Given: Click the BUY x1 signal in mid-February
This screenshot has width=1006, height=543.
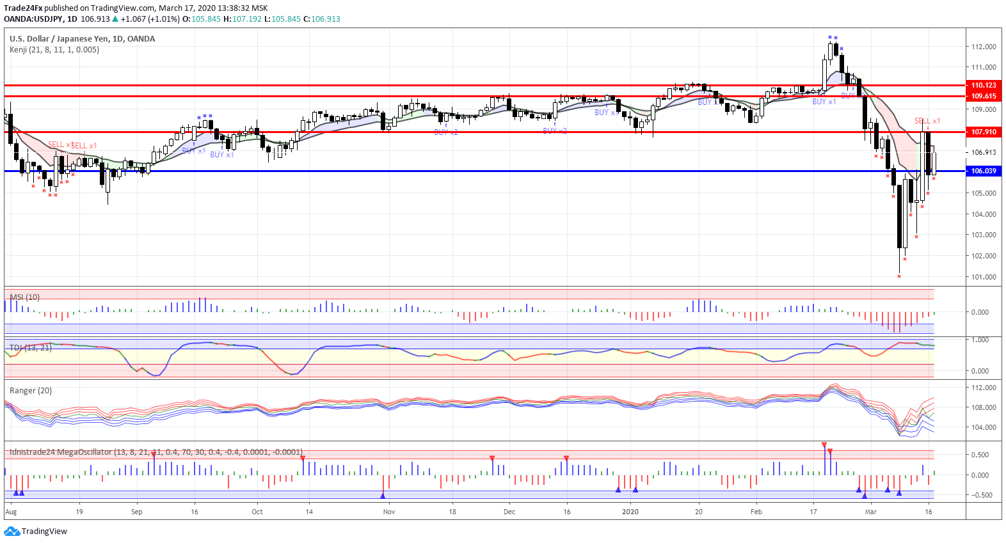Looking at the screenshot, I should tap(824, 102).
